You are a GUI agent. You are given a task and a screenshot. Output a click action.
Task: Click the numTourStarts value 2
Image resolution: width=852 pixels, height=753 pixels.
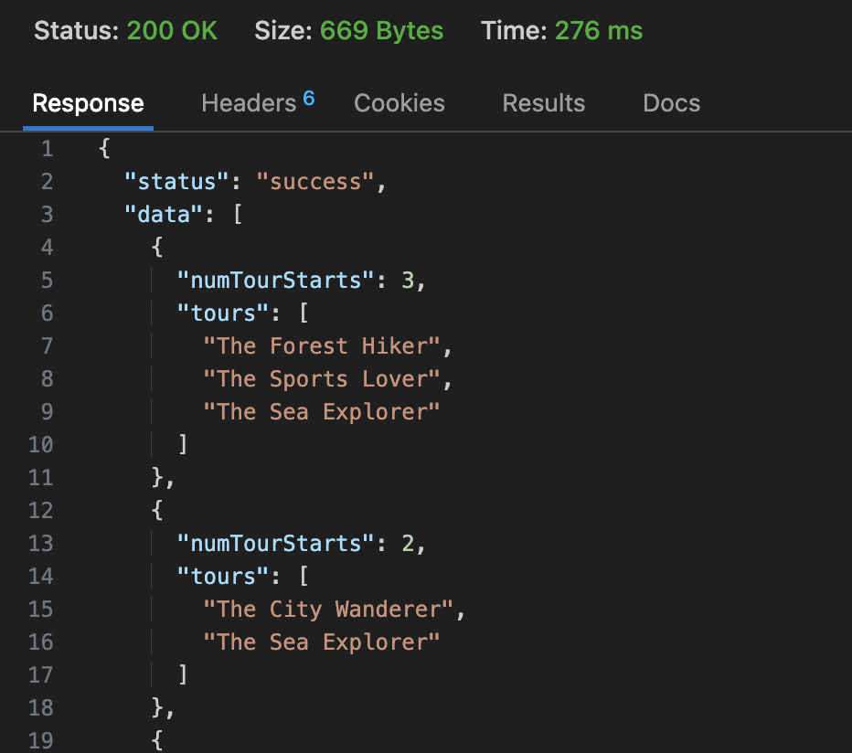point(409,544)
